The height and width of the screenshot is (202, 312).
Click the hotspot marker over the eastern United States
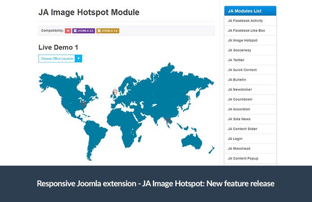[x=83, y=104]
